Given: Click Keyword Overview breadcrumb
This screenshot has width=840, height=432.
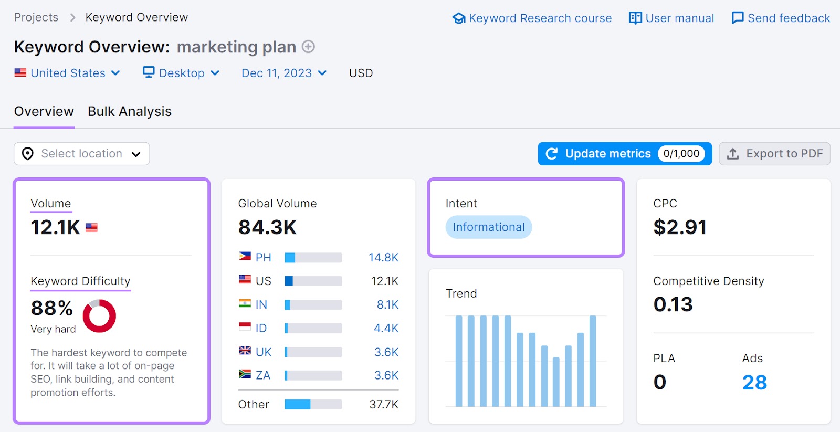Looking at the screenshot, I should tap(136, 17).
